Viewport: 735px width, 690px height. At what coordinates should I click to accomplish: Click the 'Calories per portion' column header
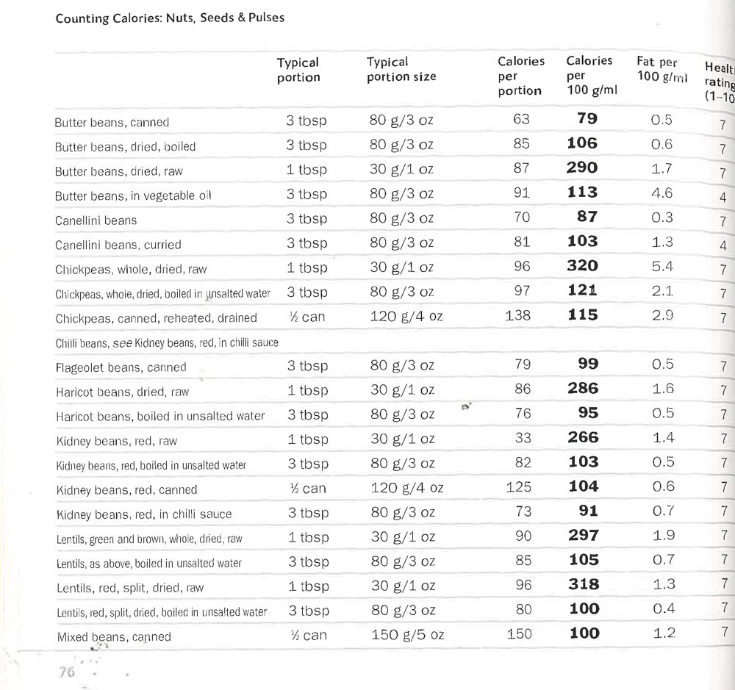pyautogui.click(x=520, y=76)
